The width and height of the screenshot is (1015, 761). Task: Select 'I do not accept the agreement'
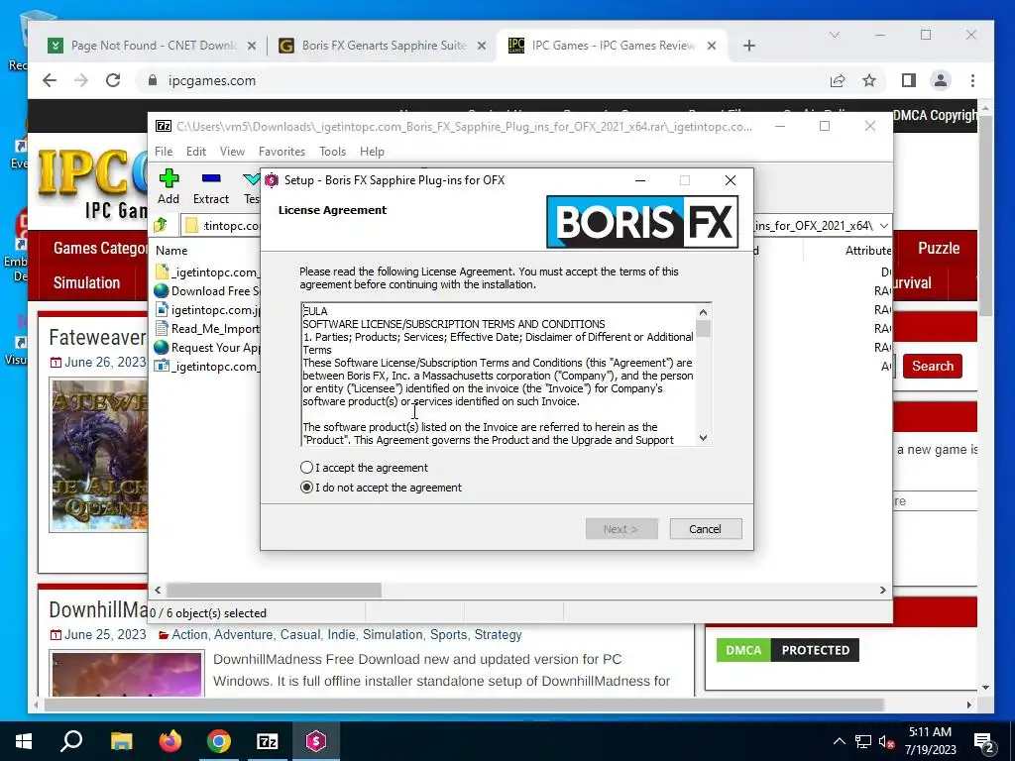coord(307,488)
